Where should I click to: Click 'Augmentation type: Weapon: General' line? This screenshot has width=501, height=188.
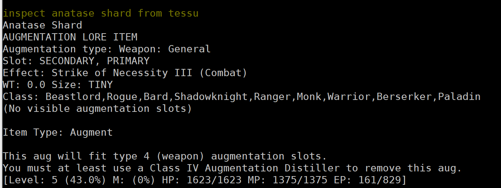[x=106, y=49]
